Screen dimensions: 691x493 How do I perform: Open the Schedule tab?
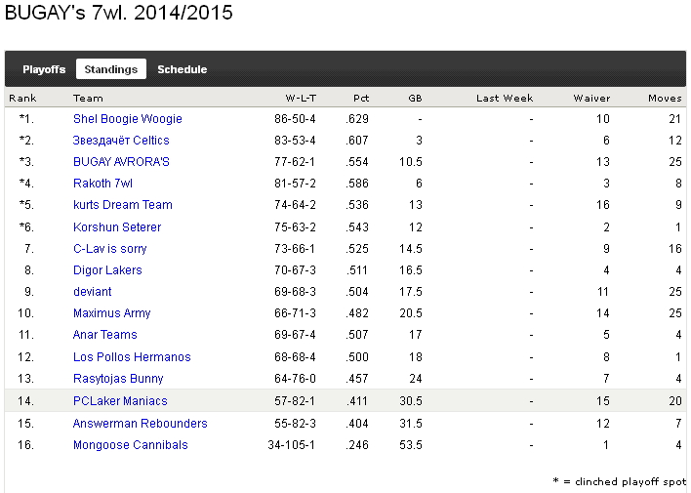182,69
